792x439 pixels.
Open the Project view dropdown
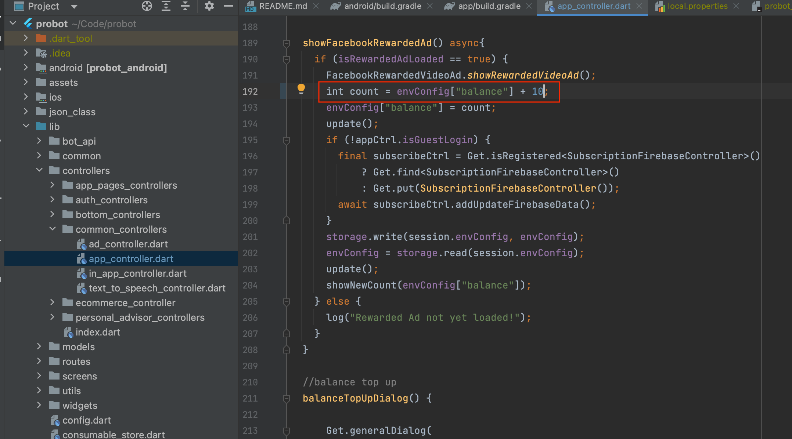73,6
